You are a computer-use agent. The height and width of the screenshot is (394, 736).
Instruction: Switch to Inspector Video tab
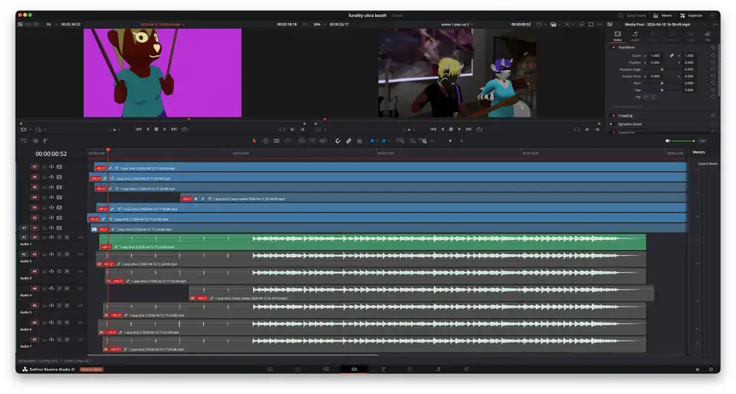(x=617, y=36)
